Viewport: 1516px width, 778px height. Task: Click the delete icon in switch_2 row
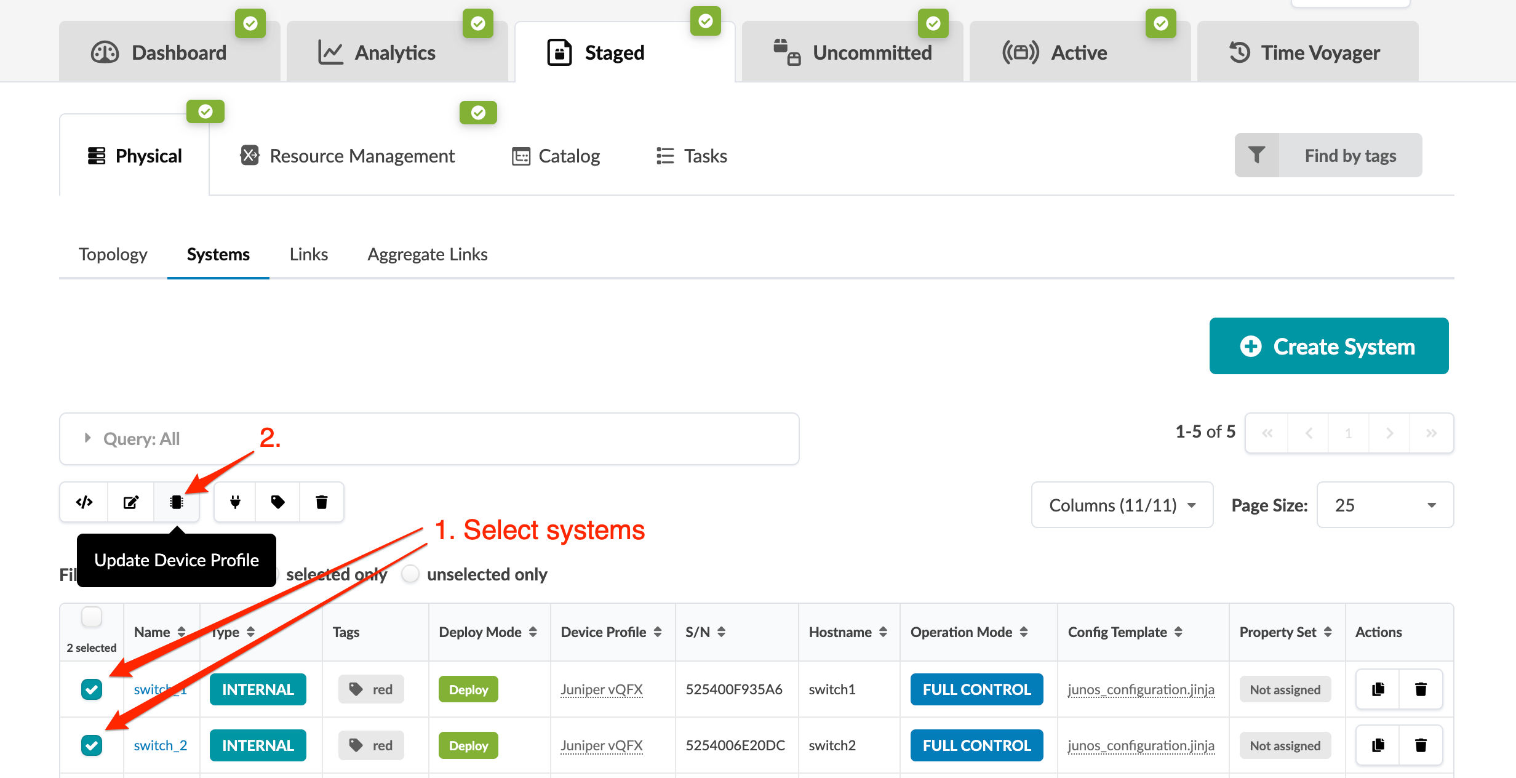[x=1421, y=745]
